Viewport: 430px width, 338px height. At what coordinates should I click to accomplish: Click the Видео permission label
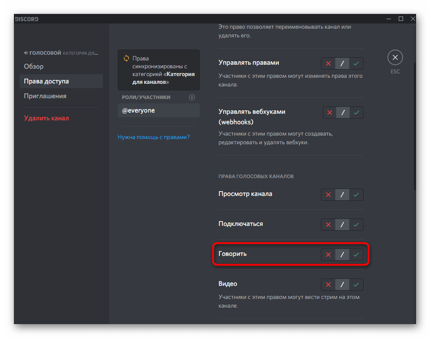(228, 284)
